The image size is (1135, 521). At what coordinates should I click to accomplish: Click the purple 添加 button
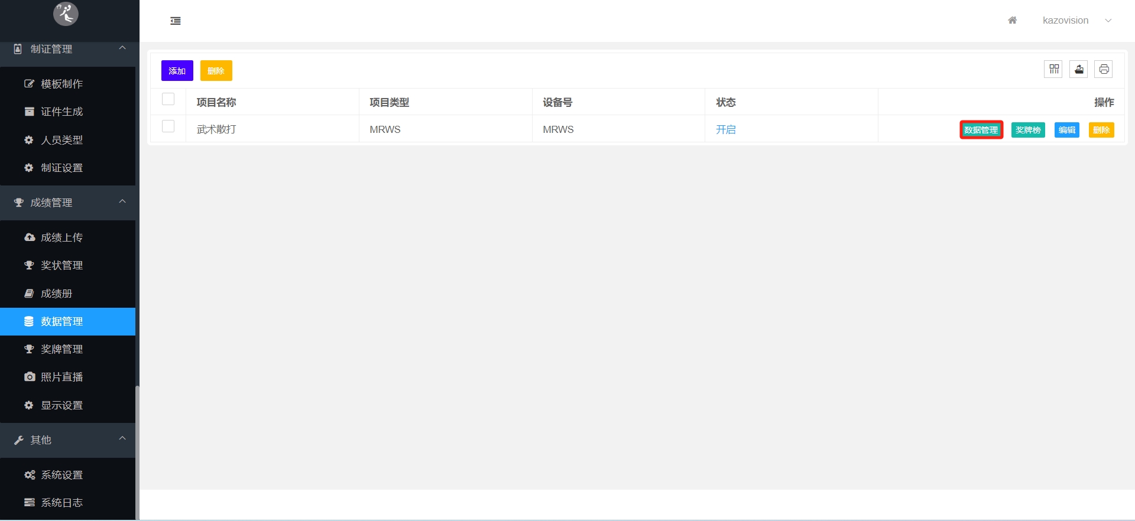point(177,71)
